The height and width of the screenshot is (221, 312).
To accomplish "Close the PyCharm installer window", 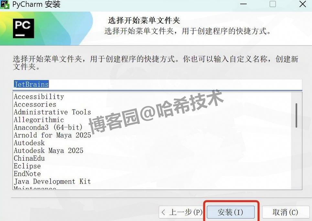I will point(303,4).
